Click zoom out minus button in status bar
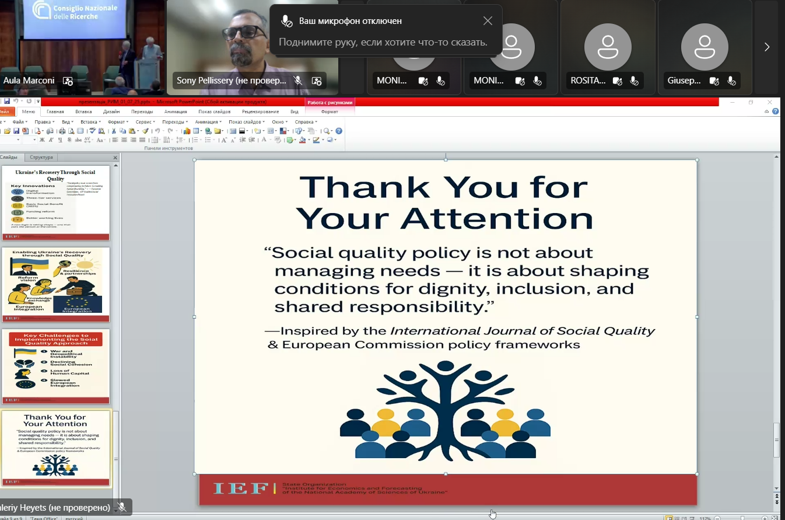 pos(717,518)
